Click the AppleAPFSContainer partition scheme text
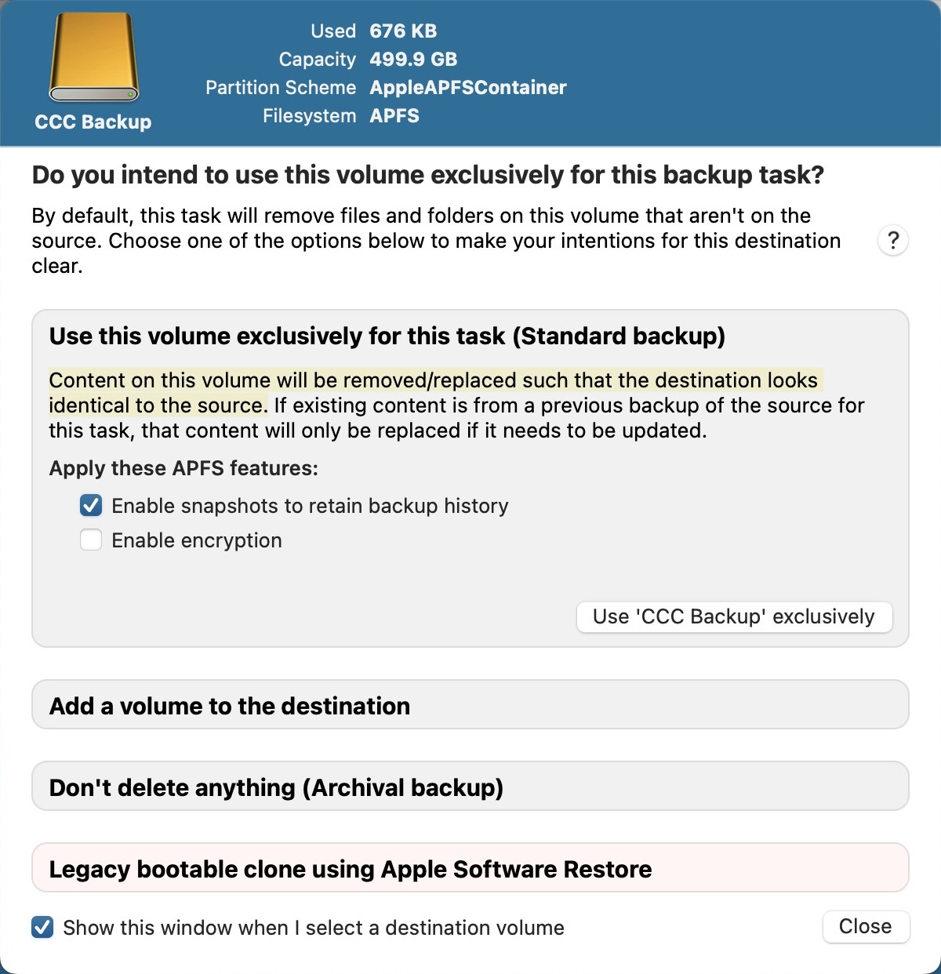The height and width of the screenshot is (974, 941). (x=467, y=87)
